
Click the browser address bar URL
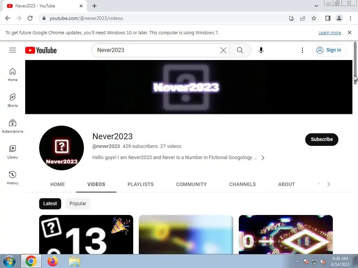(86, 18)
